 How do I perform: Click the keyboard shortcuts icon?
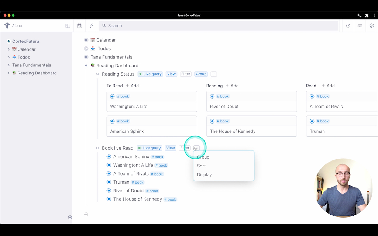(x=360, y=26)
